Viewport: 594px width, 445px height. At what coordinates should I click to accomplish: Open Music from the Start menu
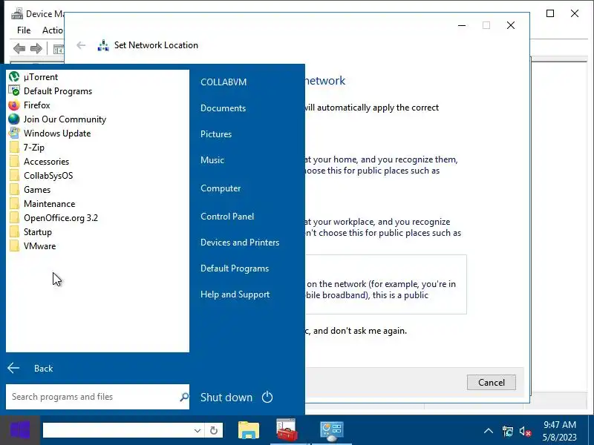click(212, 160)
